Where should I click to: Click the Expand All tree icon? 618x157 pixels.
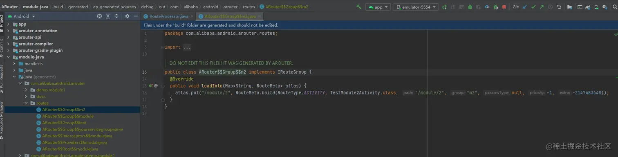108,16
